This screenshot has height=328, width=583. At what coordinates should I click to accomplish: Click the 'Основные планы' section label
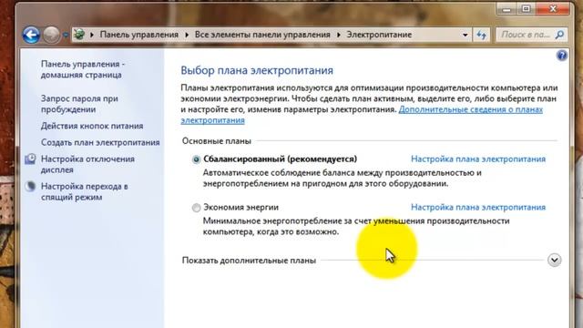217,141
